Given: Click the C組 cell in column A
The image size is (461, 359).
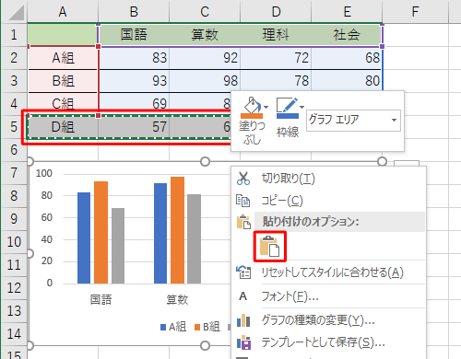Looking at the screenshot, I should point(63,104).
